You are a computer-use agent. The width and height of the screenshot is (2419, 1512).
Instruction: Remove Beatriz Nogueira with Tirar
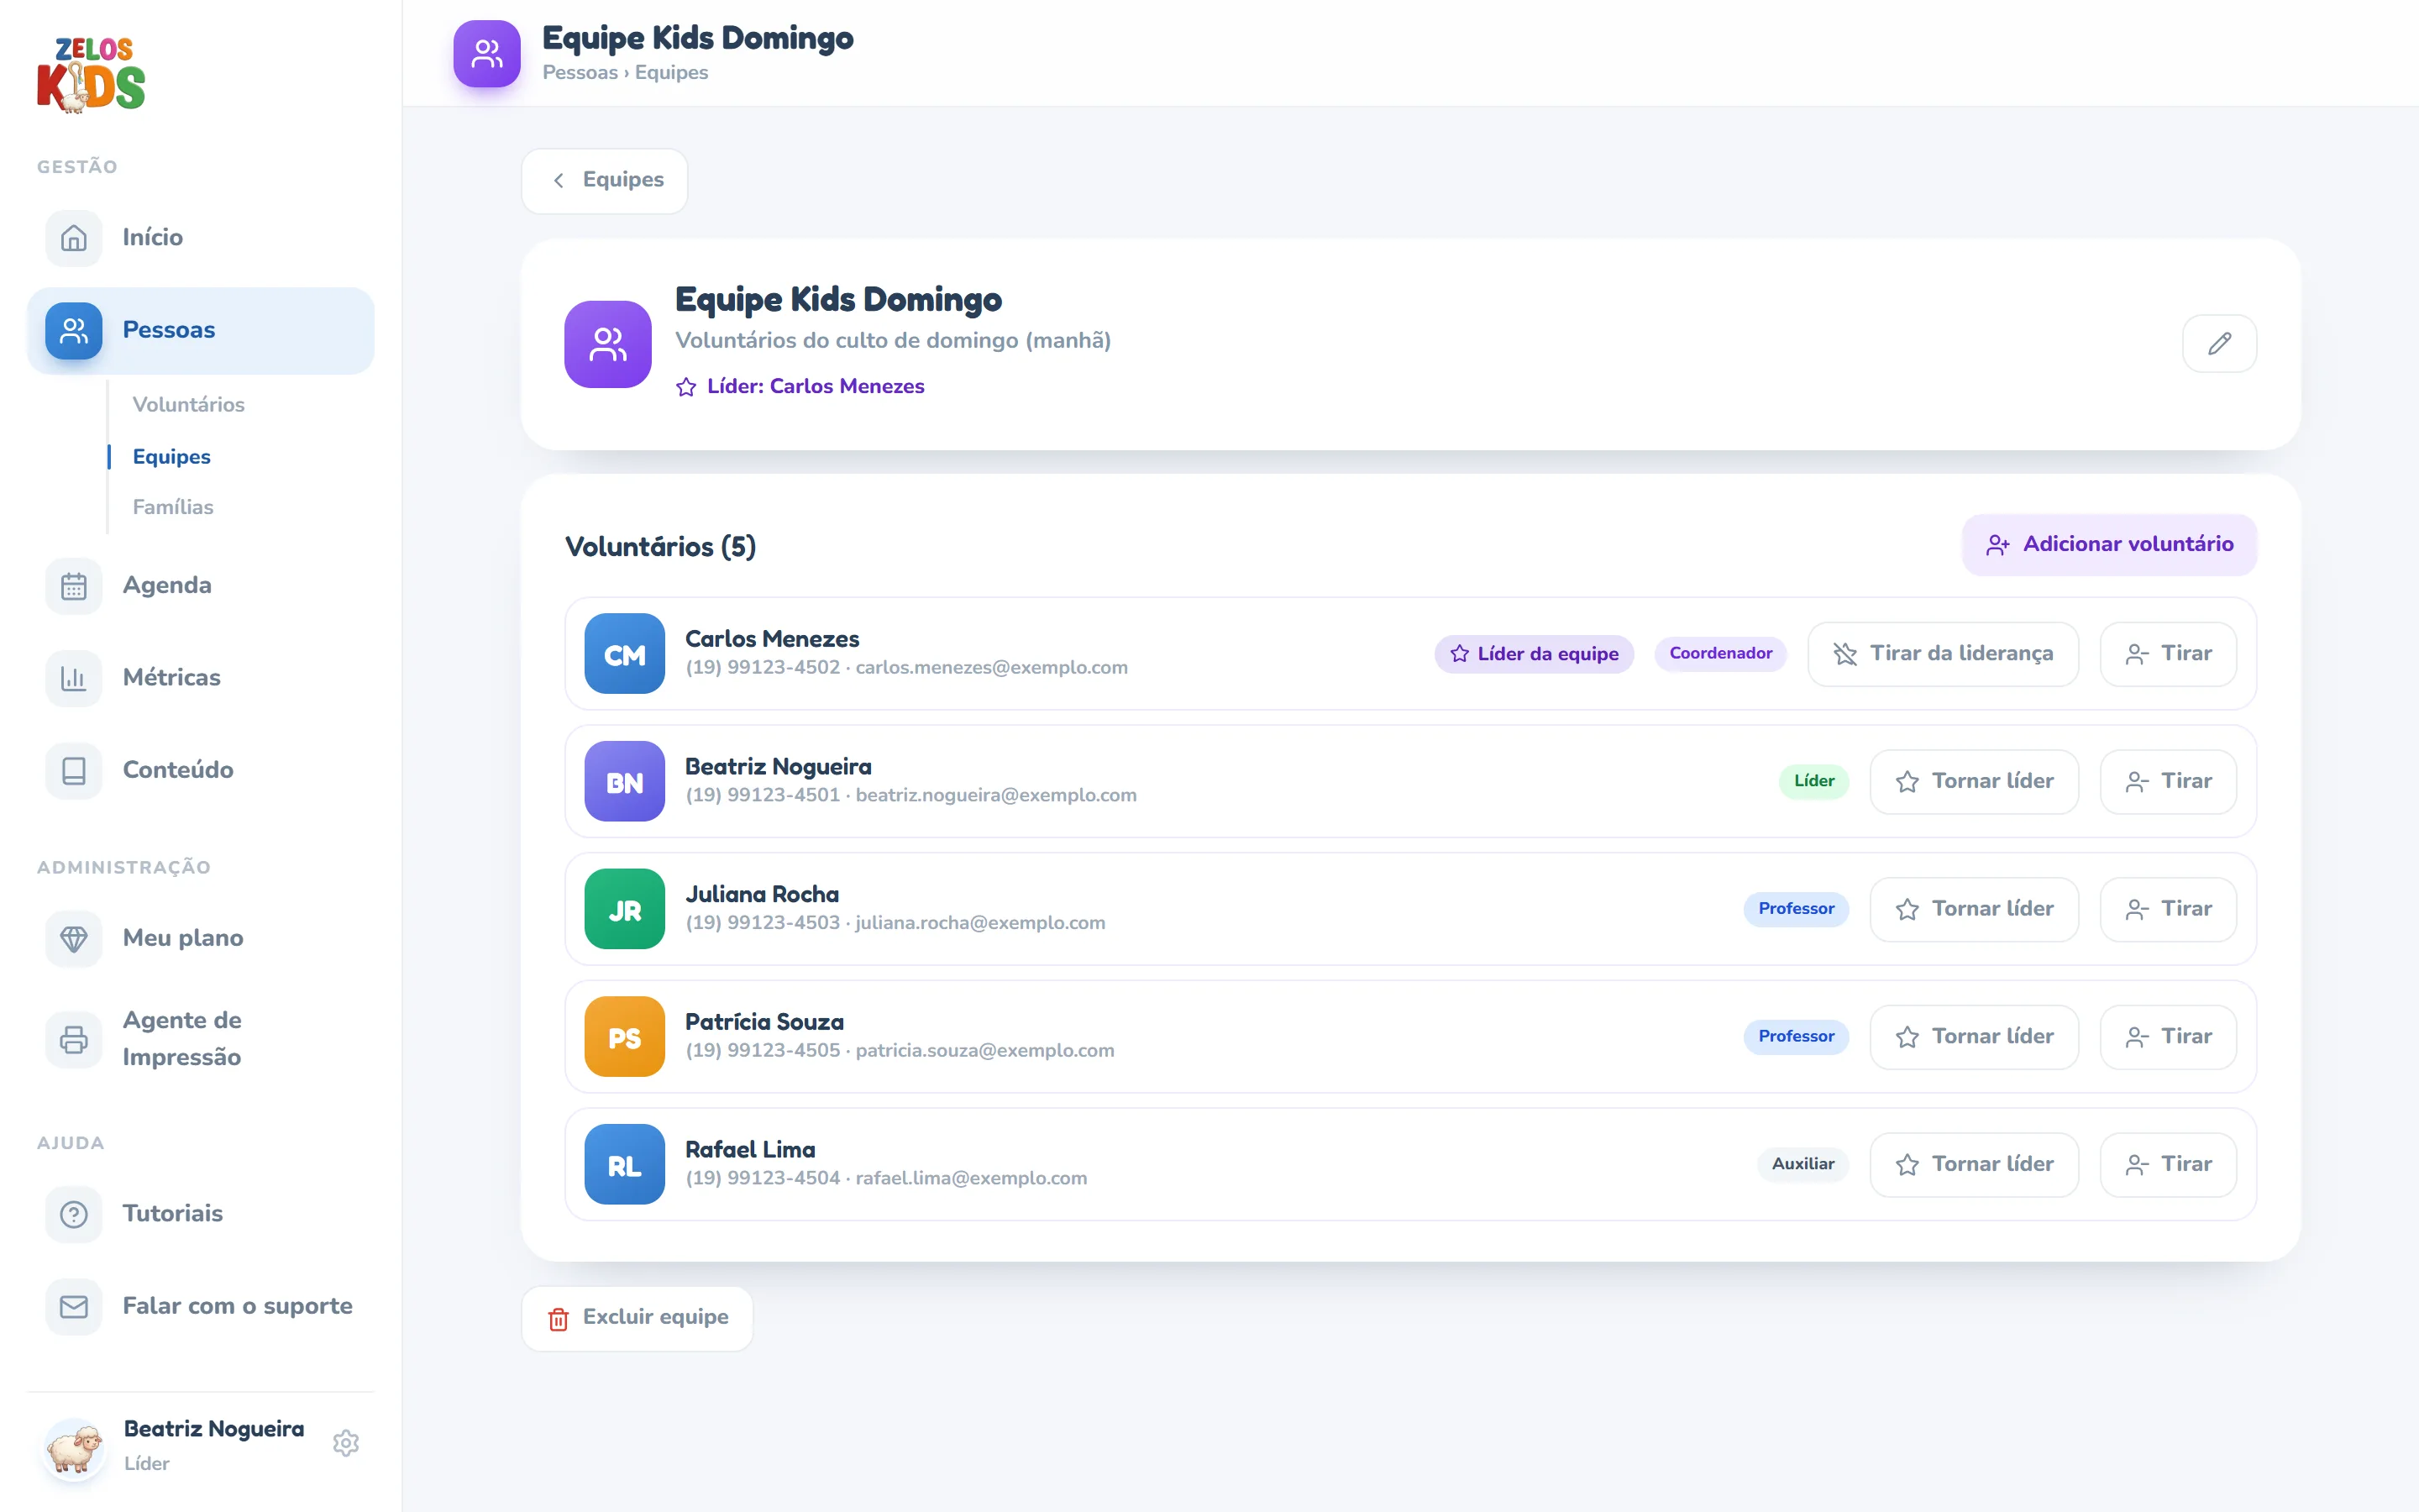click(2168, 782)
